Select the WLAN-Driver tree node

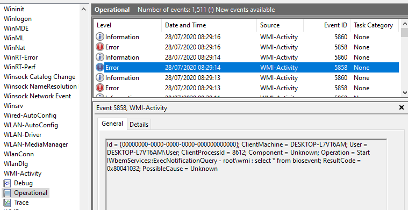click(x=23, y=135)
